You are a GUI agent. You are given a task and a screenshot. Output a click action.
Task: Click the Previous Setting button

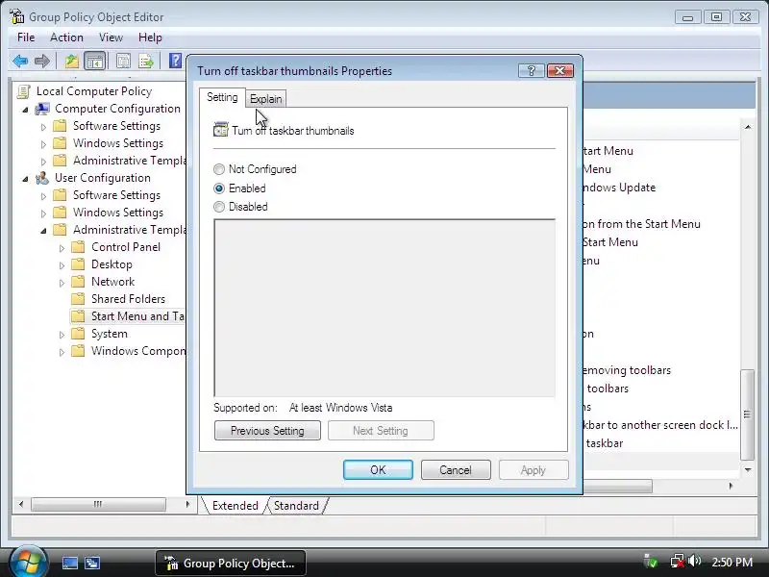(x=267, y=430)
